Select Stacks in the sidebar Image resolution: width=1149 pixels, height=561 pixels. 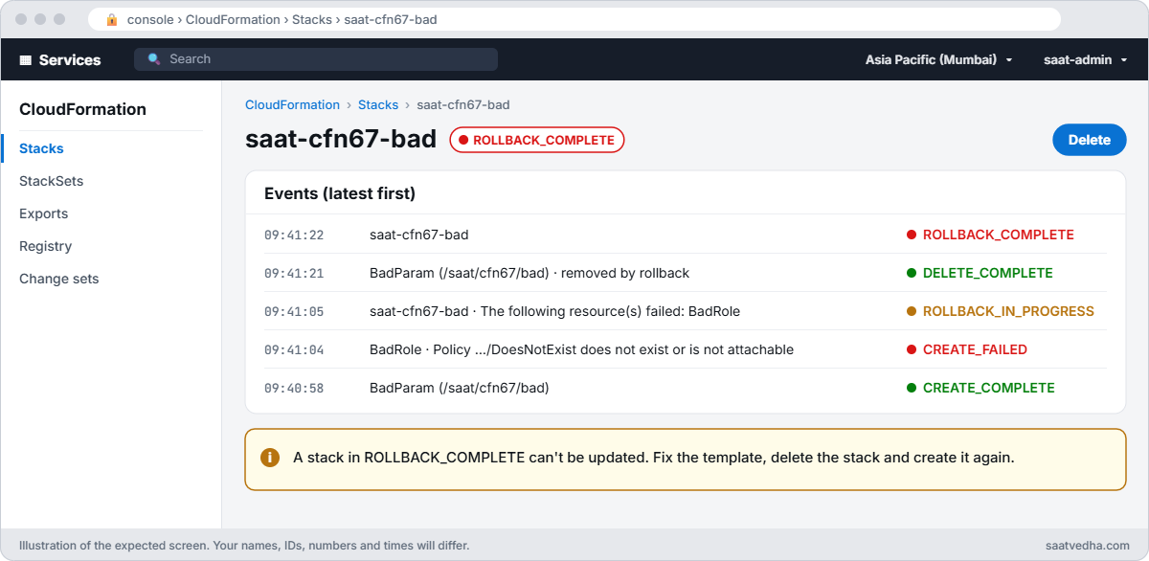click(x=41, y=148)
